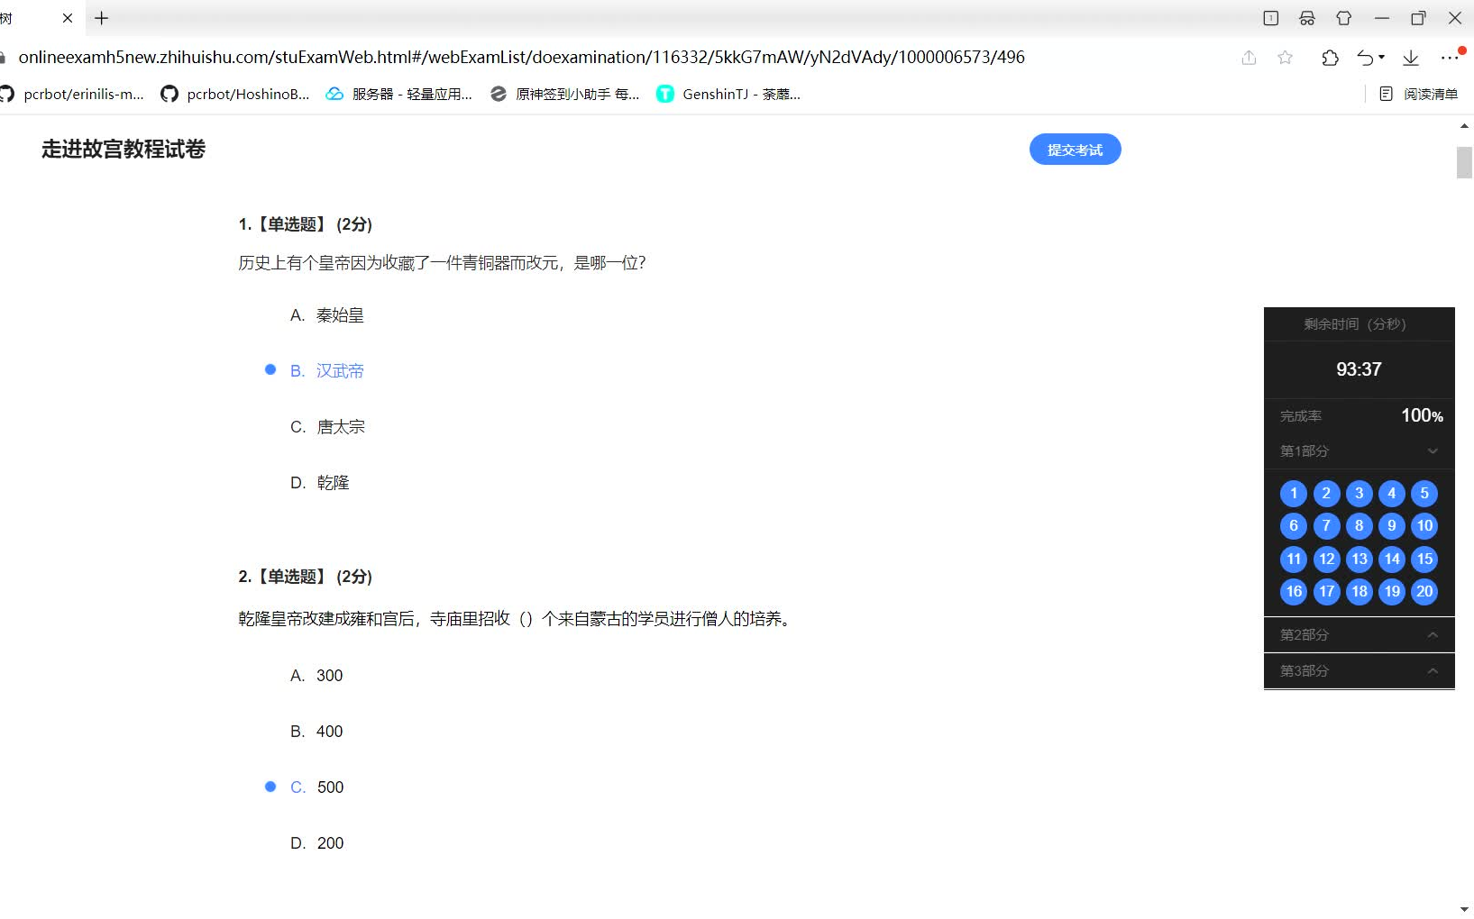Jump to question 11 bubble
Viewport: 1474px width, 919px height.
(x=1294, y=560)
